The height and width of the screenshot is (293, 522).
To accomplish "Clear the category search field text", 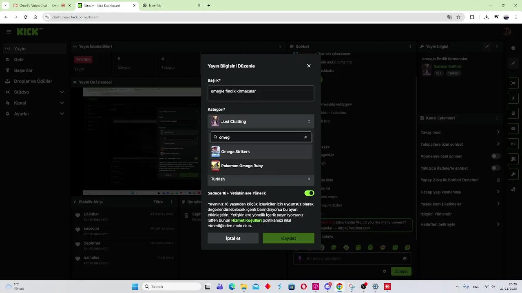I will point(305,137).
